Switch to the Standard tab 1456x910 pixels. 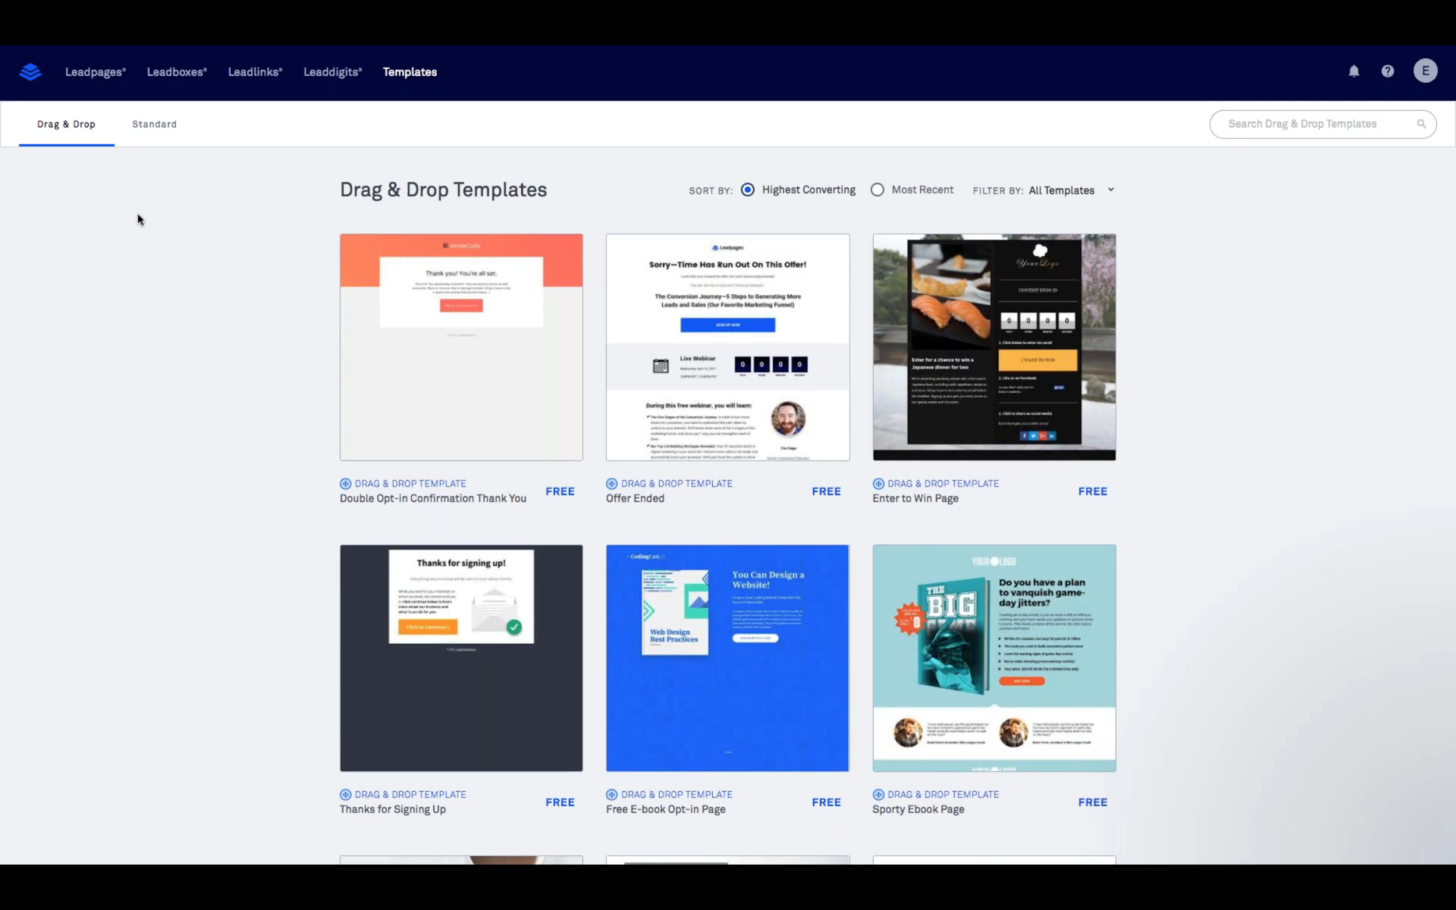click(154, 124)
